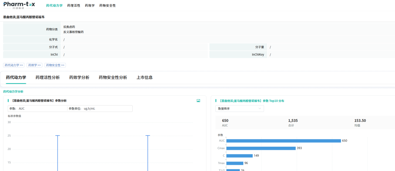The image size is (395, 171).
Task: Follow the 药效学 >> quick link
Action: (34, 65)
